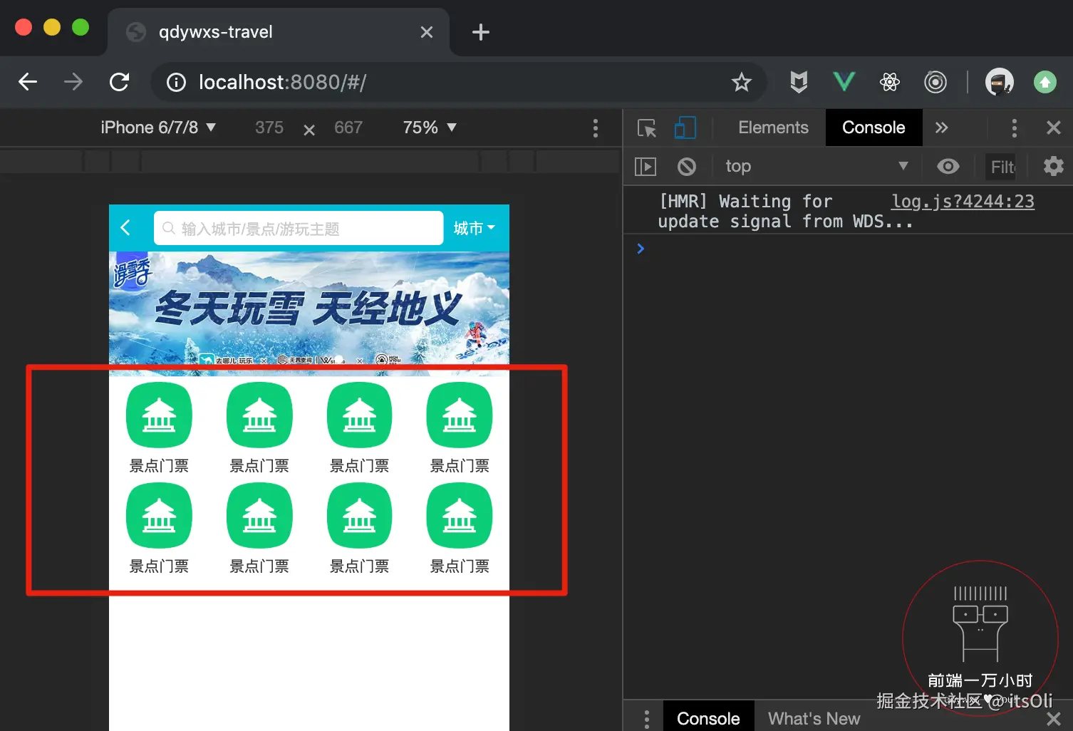
Task: Switch to the Console panel tab
Action: pyautogui.click(x=874, y=128)
